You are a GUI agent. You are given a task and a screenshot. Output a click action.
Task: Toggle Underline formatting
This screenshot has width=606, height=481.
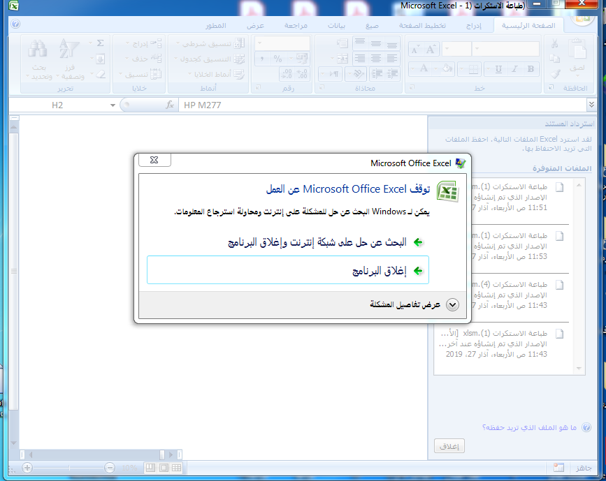pyautogui.click(x=498, y=69)
